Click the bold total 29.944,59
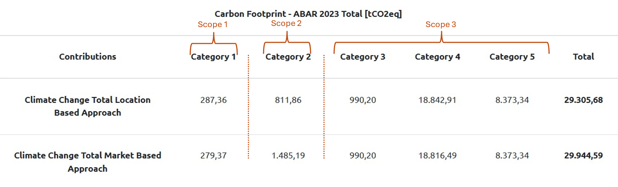The height and width of the screenshot is (187, 618). [x=583, y=156]
